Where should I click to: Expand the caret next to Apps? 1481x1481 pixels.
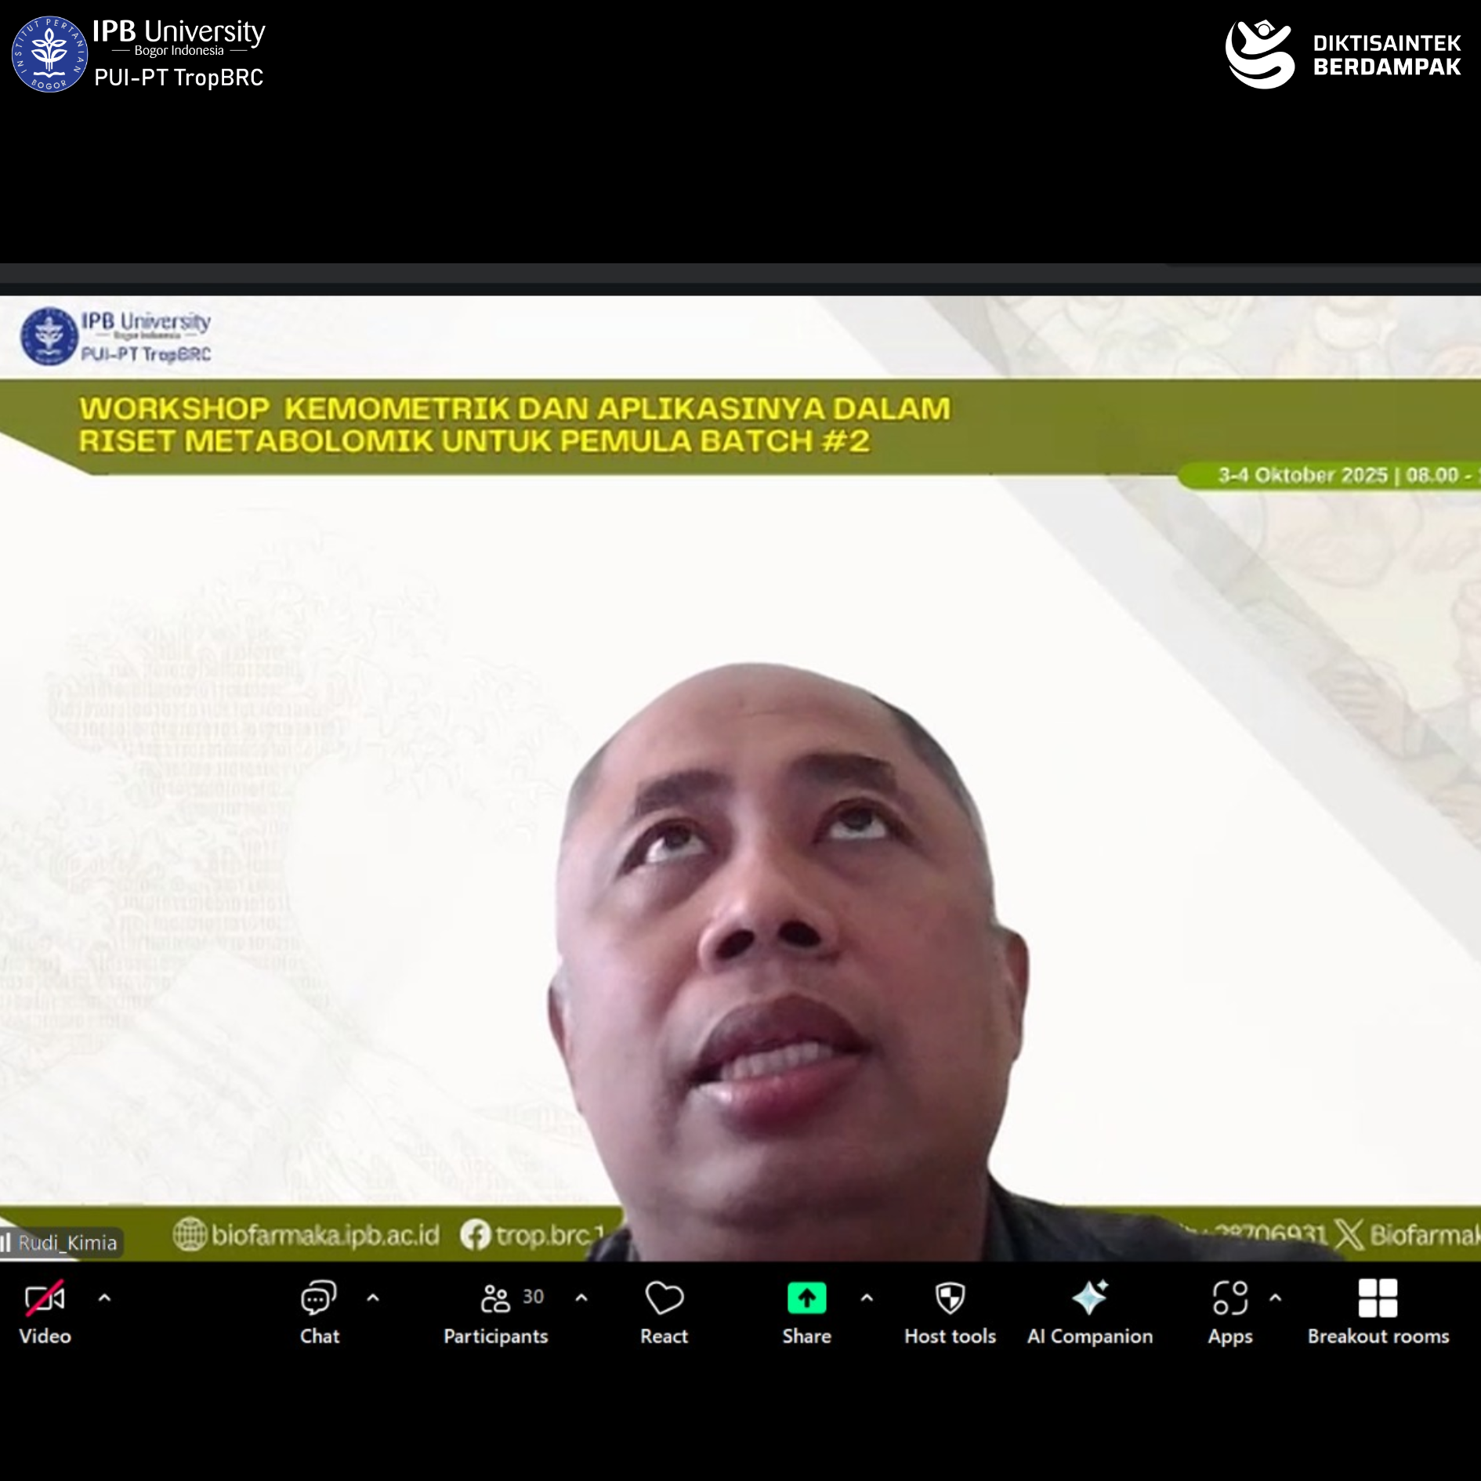(x=1276, y=1298)
